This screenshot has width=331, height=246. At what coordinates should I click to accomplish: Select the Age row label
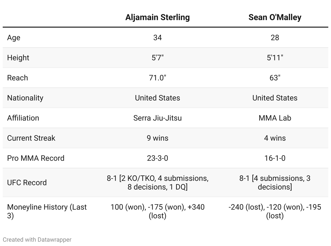[x=14, y=37]
